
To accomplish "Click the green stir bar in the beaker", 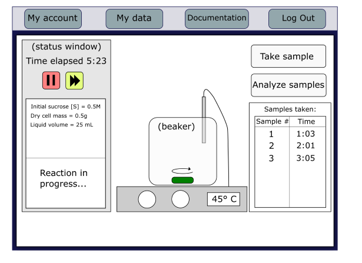I will [x=182, y=180].
